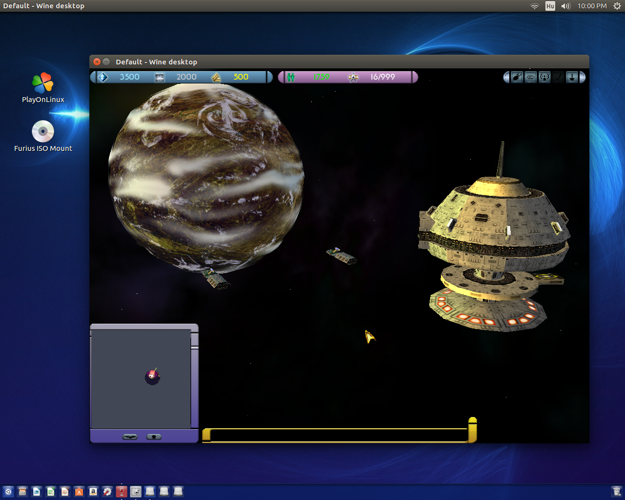Click the green 1759 crew count

[321, 77]
